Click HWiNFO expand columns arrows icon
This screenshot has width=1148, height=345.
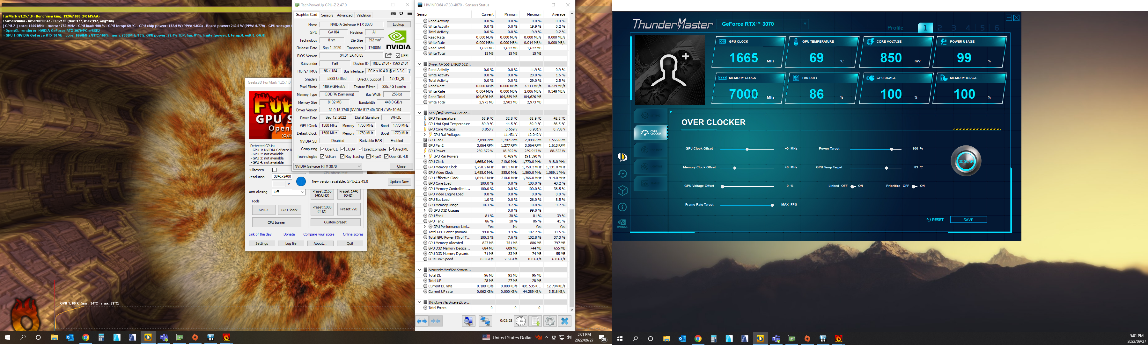coord(422,321)
